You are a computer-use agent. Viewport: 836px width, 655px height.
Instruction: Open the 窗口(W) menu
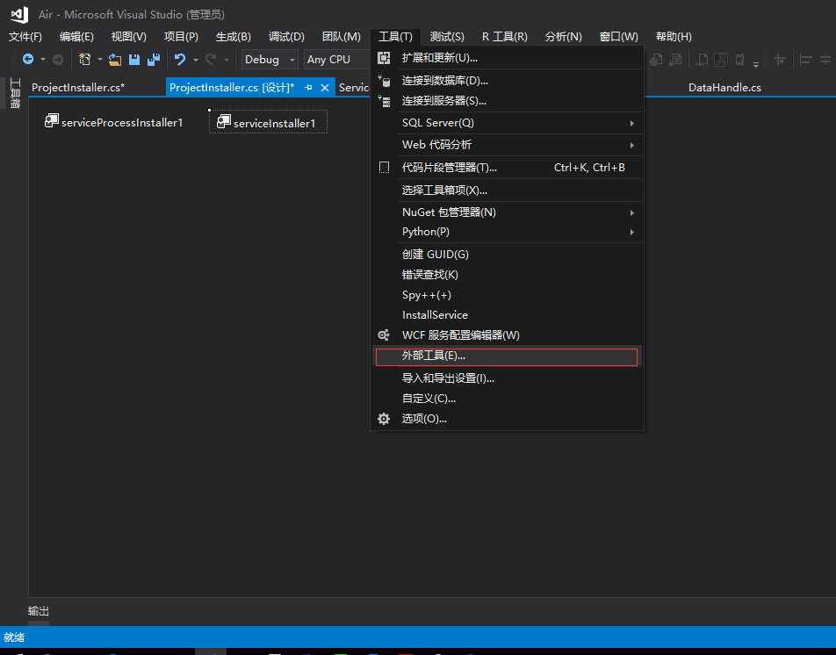618,36
